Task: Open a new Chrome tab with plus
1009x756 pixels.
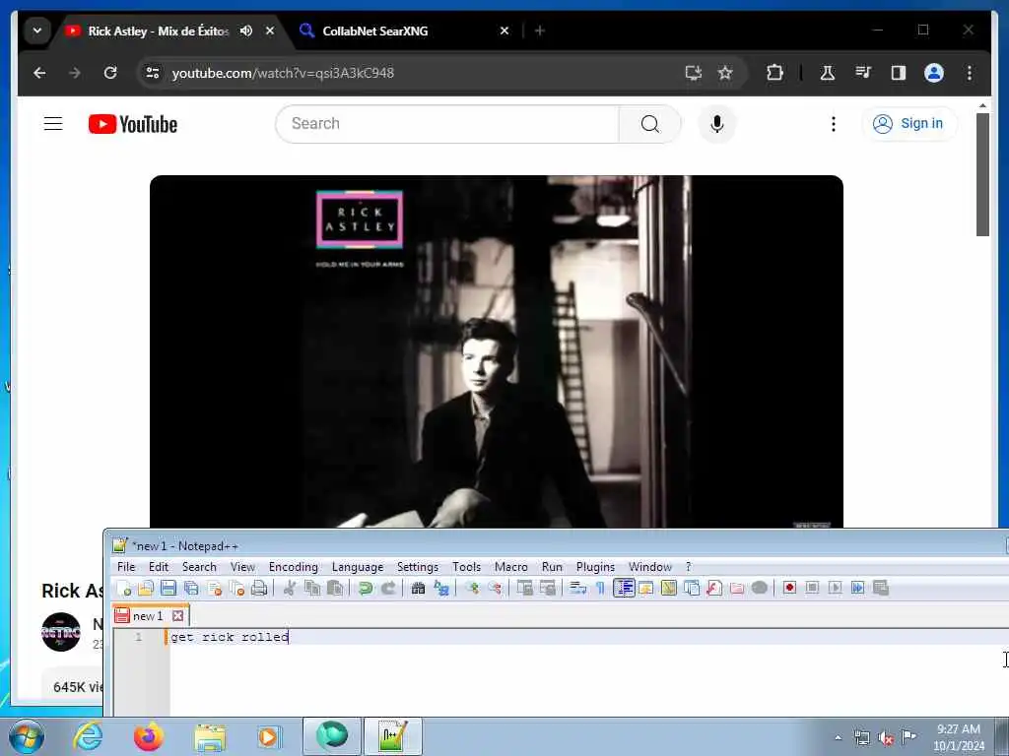Action: (540, 31)
